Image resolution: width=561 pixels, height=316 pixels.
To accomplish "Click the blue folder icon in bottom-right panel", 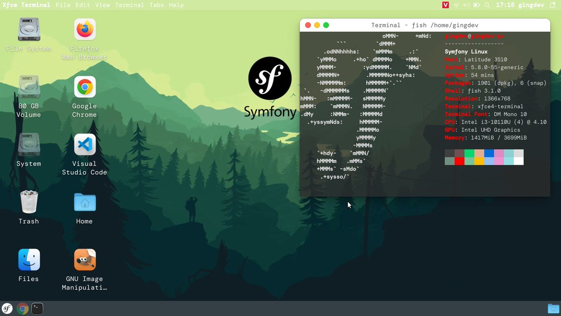I will click(553, 309).
